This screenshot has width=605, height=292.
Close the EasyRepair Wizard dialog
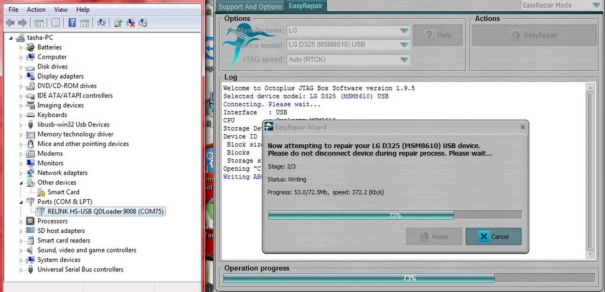tap(522, 127)
